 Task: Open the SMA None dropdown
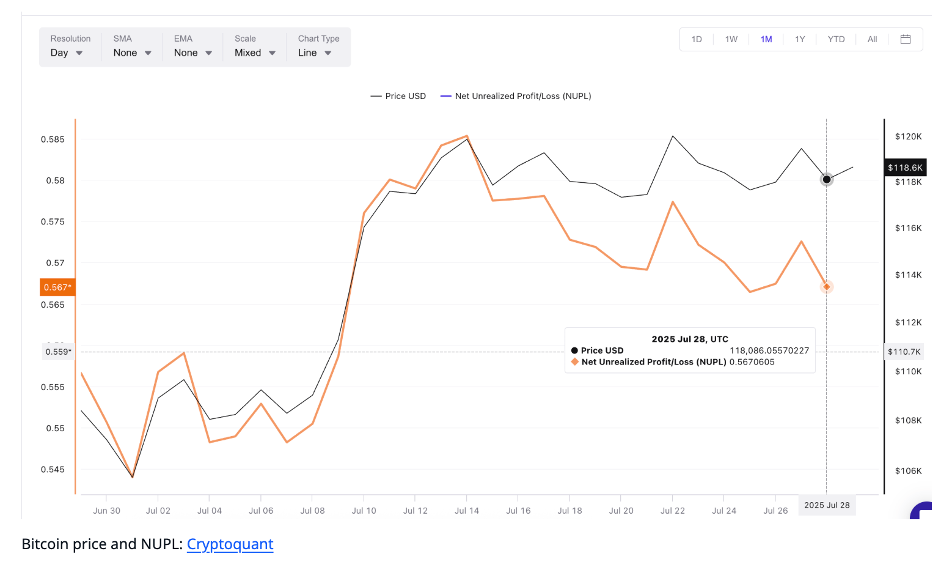pos(132,53)
